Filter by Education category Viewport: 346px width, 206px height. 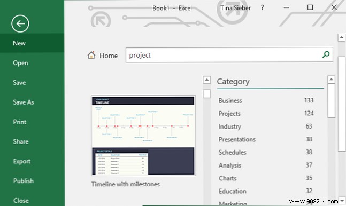coord(266,191)
